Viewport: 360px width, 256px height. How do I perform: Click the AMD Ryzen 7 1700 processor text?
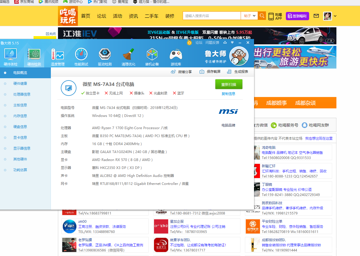pos(130,128)
